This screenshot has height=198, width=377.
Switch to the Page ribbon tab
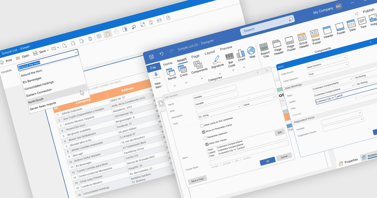(195, 56)
